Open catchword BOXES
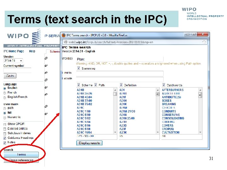Image resolution: width=227 pixels, height=170 pixels. pos(167,100)
